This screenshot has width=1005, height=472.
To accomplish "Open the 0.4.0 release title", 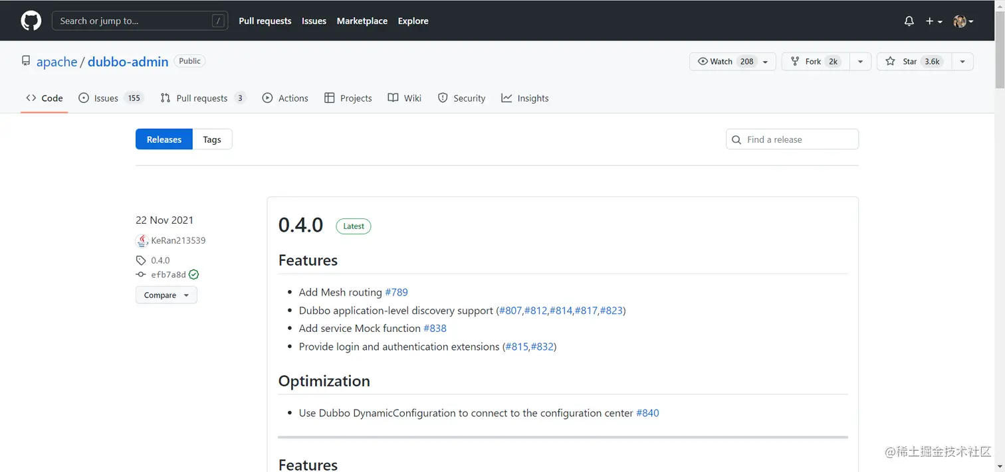I will pyautogui.click(x=301, y=225).
